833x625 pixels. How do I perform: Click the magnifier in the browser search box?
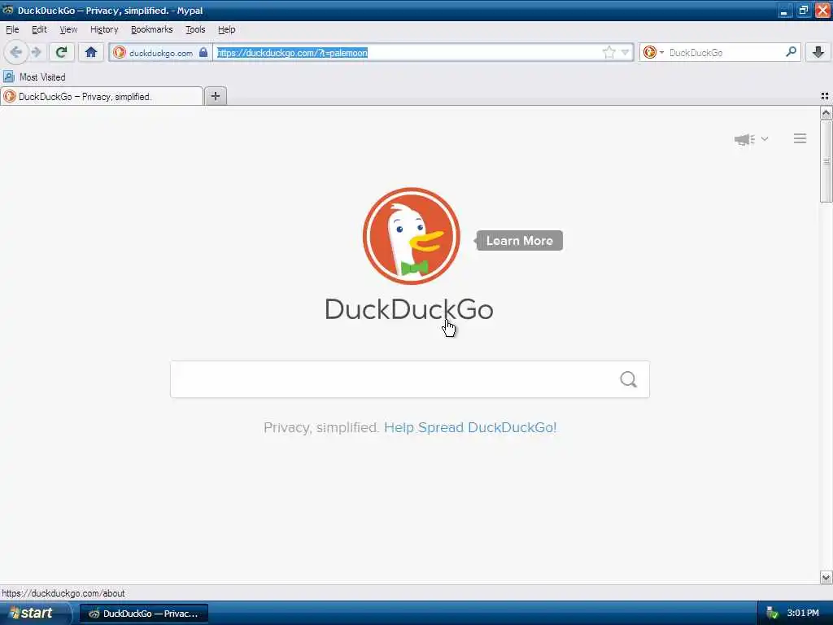[x=791, y=51]
